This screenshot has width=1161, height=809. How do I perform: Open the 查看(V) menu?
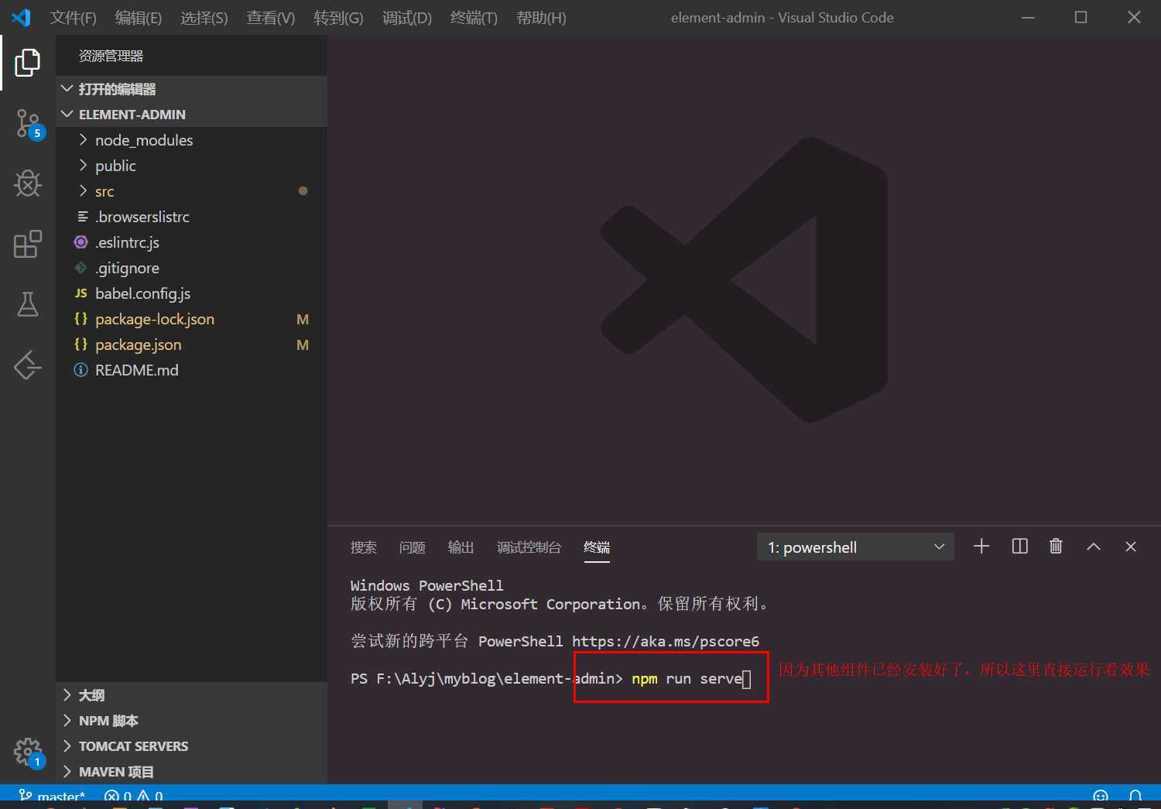pyautogui.click(x=271, y=18)
